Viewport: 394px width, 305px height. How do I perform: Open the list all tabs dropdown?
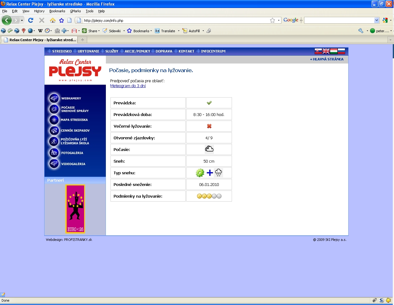tap(390, 40)
